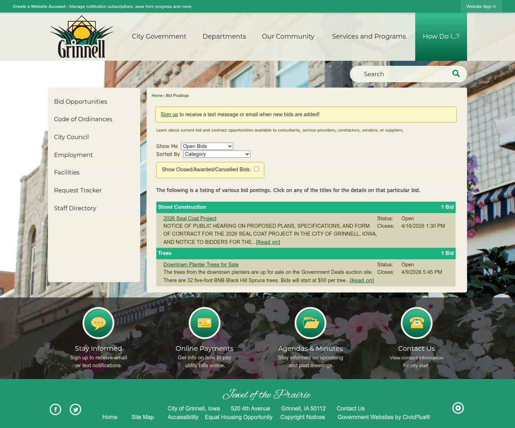Click the search magnifying glass icon
The height and width of the screenshot is (428, 515).
(x=456, y=73)
